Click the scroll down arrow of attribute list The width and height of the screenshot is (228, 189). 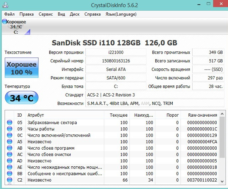tap(222, 181)
